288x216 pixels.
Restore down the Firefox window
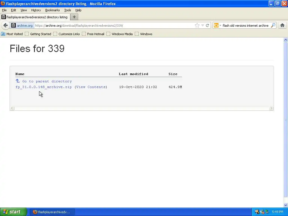point(278,3)
